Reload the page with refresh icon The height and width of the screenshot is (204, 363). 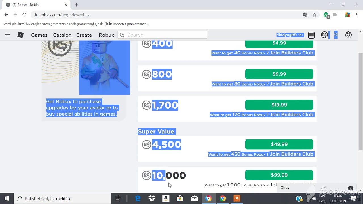(24, 15)
